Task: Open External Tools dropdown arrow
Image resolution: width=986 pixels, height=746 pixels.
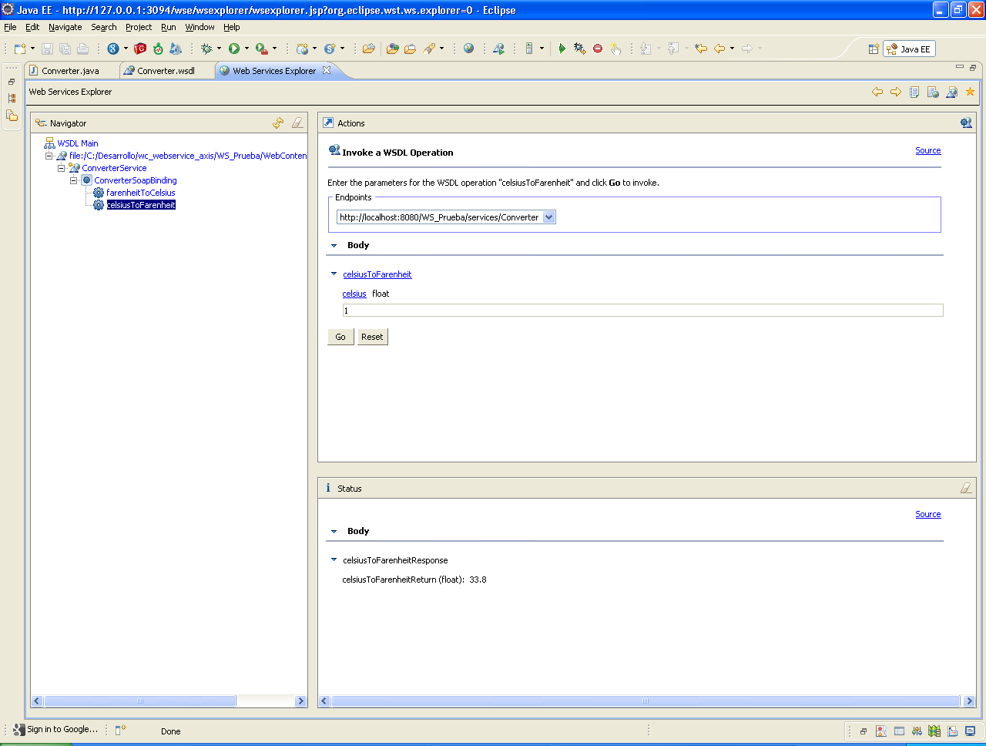Action: point(274,49)
